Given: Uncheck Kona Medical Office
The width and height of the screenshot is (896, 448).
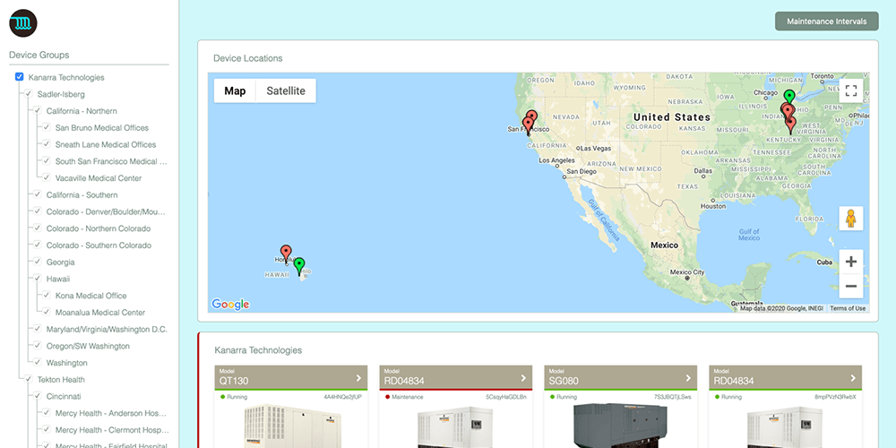Looking at the screenshot, I should 47,296.
